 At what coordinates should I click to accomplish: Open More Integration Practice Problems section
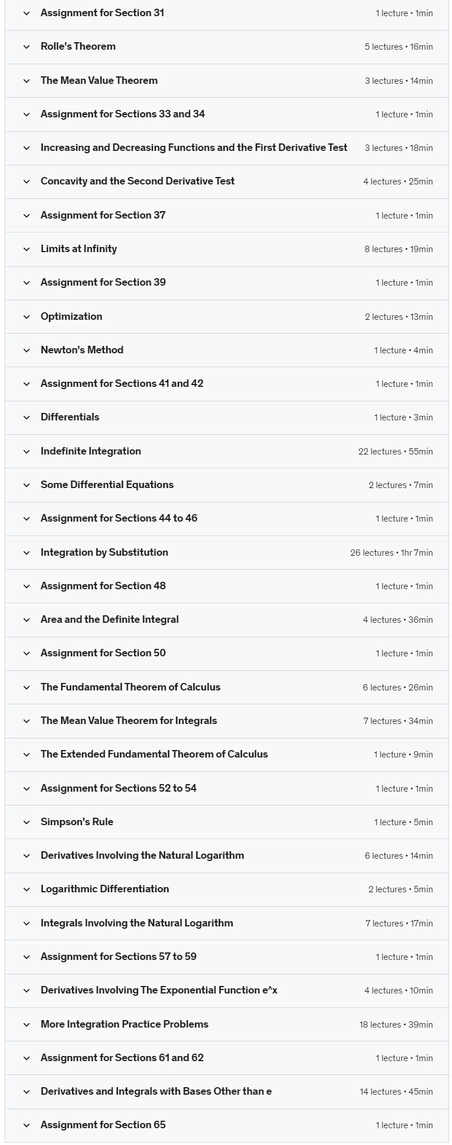(x=124, y=1024)
